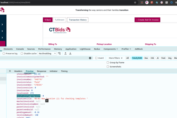
Task: Go back using the Back button
Action: pyautogui.click(x=47, y=20)
